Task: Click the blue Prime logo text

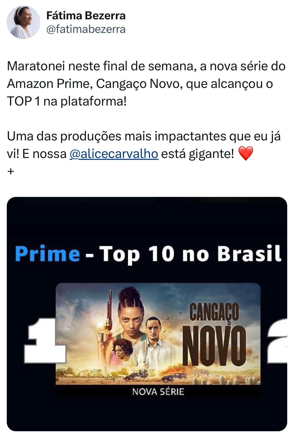Action: [x=47, y=254]
